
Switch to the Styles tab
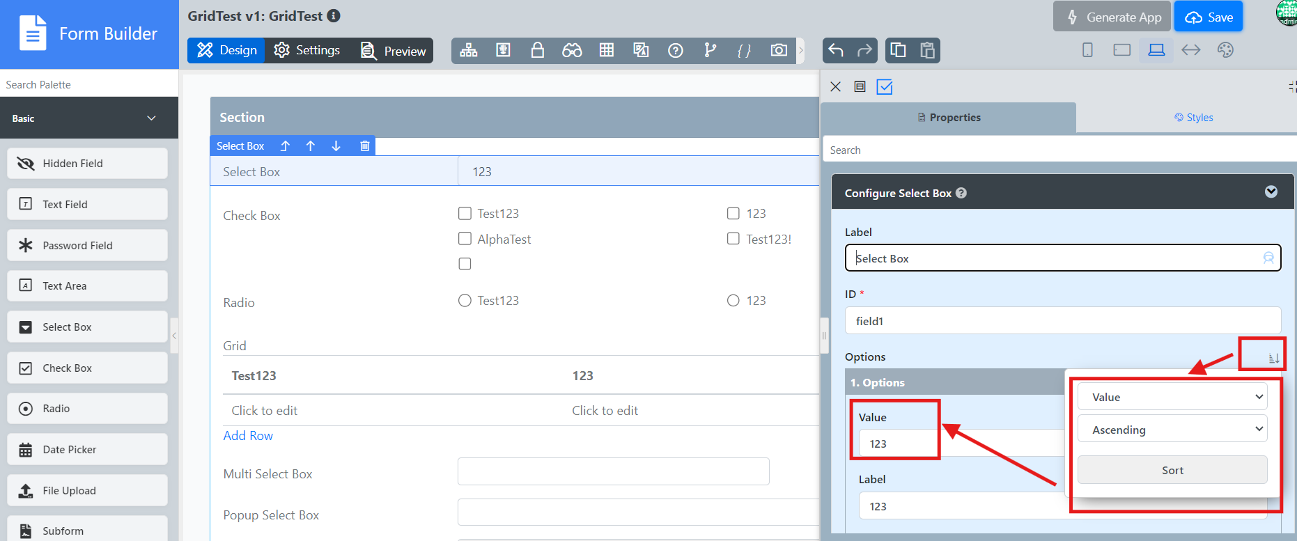point(1193,118)
